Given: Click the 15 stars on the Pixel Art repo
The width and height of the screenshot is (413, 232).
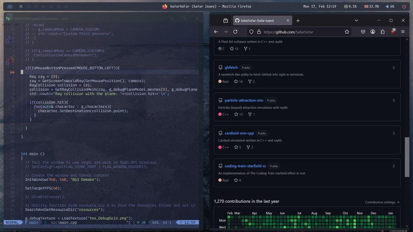Looking at the screenshot, I should 234,49.
